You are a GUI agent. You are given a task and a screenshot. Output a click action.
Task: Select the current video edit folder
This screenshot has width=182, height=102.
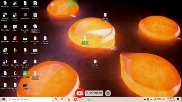[x=15, y=75]
